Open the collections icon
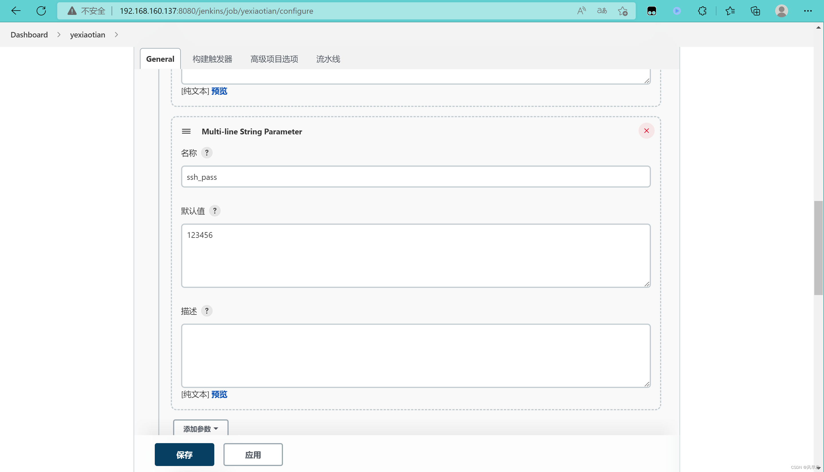Screen dimensions: 824x472 (x=755, y=11)
